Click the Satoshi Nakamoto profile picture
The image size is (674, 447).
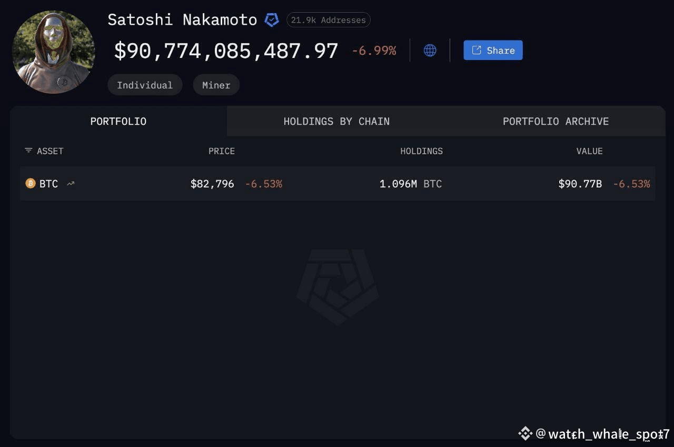tap(53, 52)
